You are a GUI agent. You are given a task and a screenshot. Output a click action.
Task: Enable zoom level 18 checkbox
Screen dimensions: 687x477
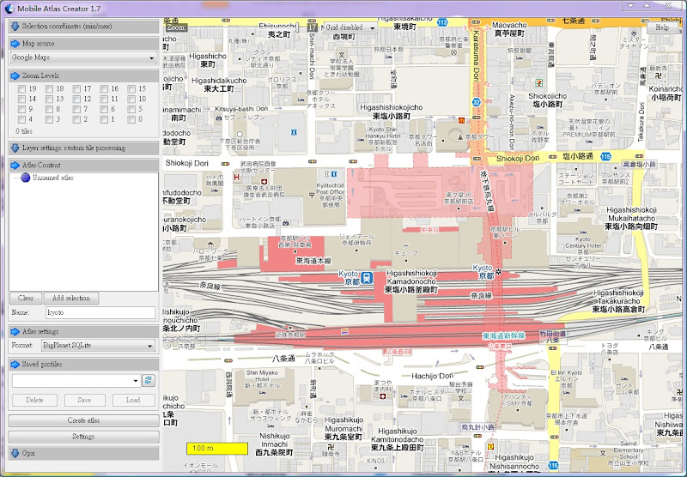[x=49, y=89]
